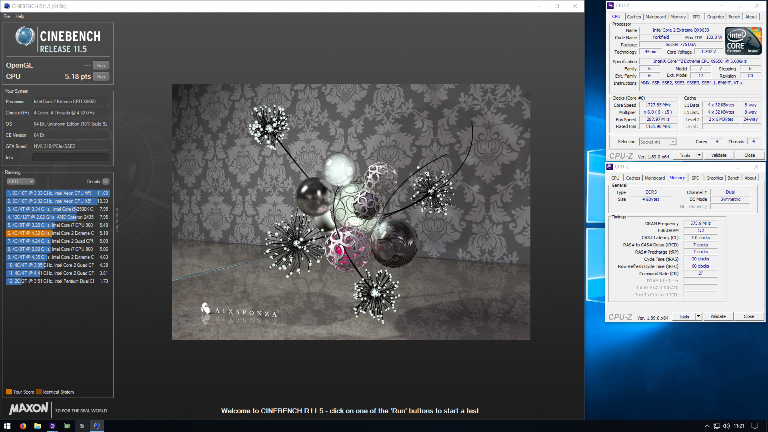
Task: Click the bottom CPU-Z title bar icon
Action: pyautogui.click(x=610, y=167)
